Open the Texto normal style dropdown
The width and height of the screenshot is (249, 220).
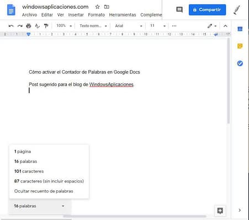pos(93,26)
